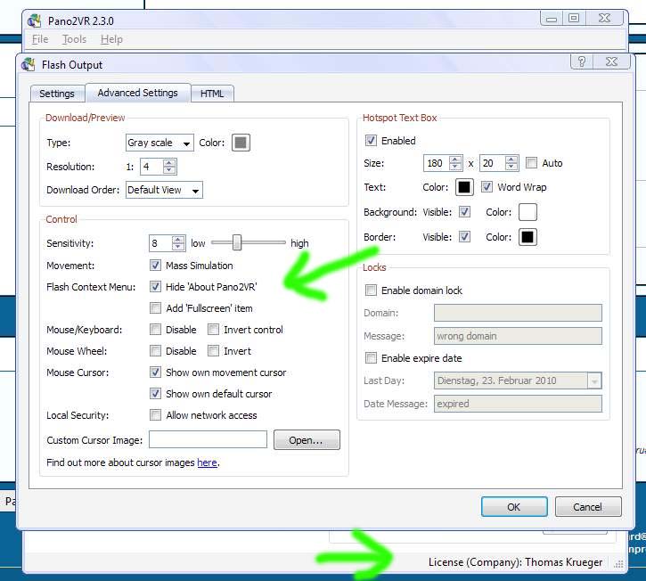Switch to the HTML tab
646x581 pixels.
tap(212, 94)
